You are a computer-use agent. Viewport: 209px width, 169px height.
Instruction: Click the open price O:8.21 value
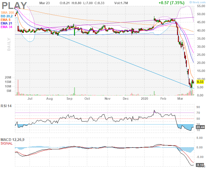pyautogui.click(x=65, y=3)
